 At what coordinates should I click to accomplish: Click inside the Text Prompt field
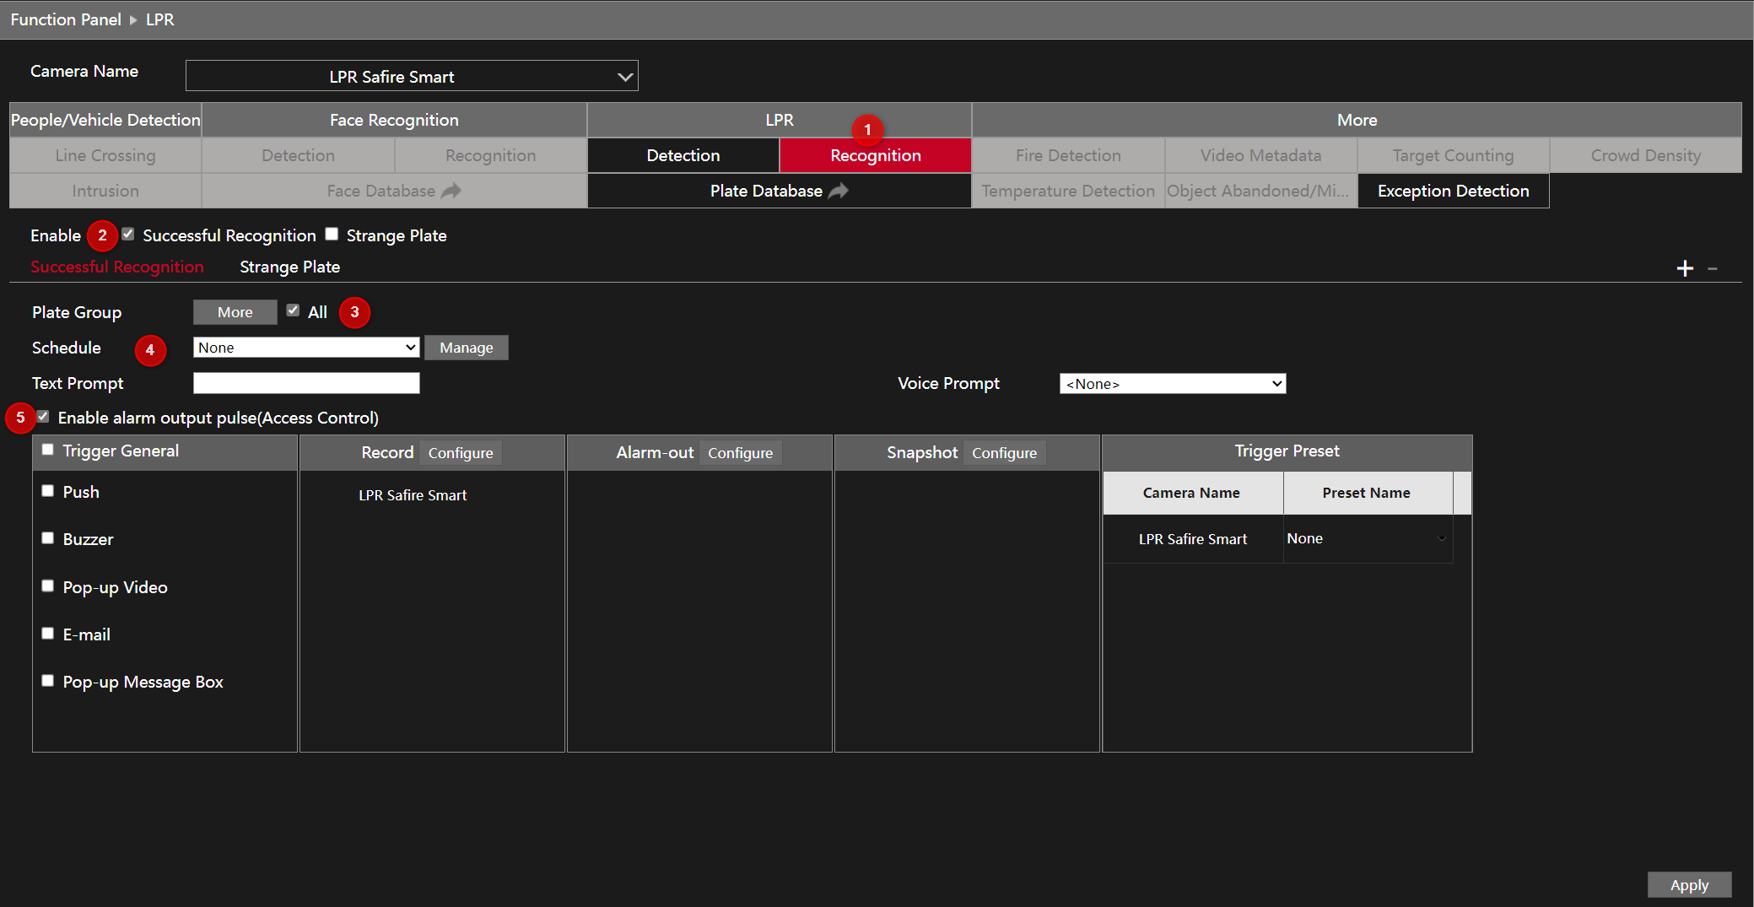click(x=306, y=382)
